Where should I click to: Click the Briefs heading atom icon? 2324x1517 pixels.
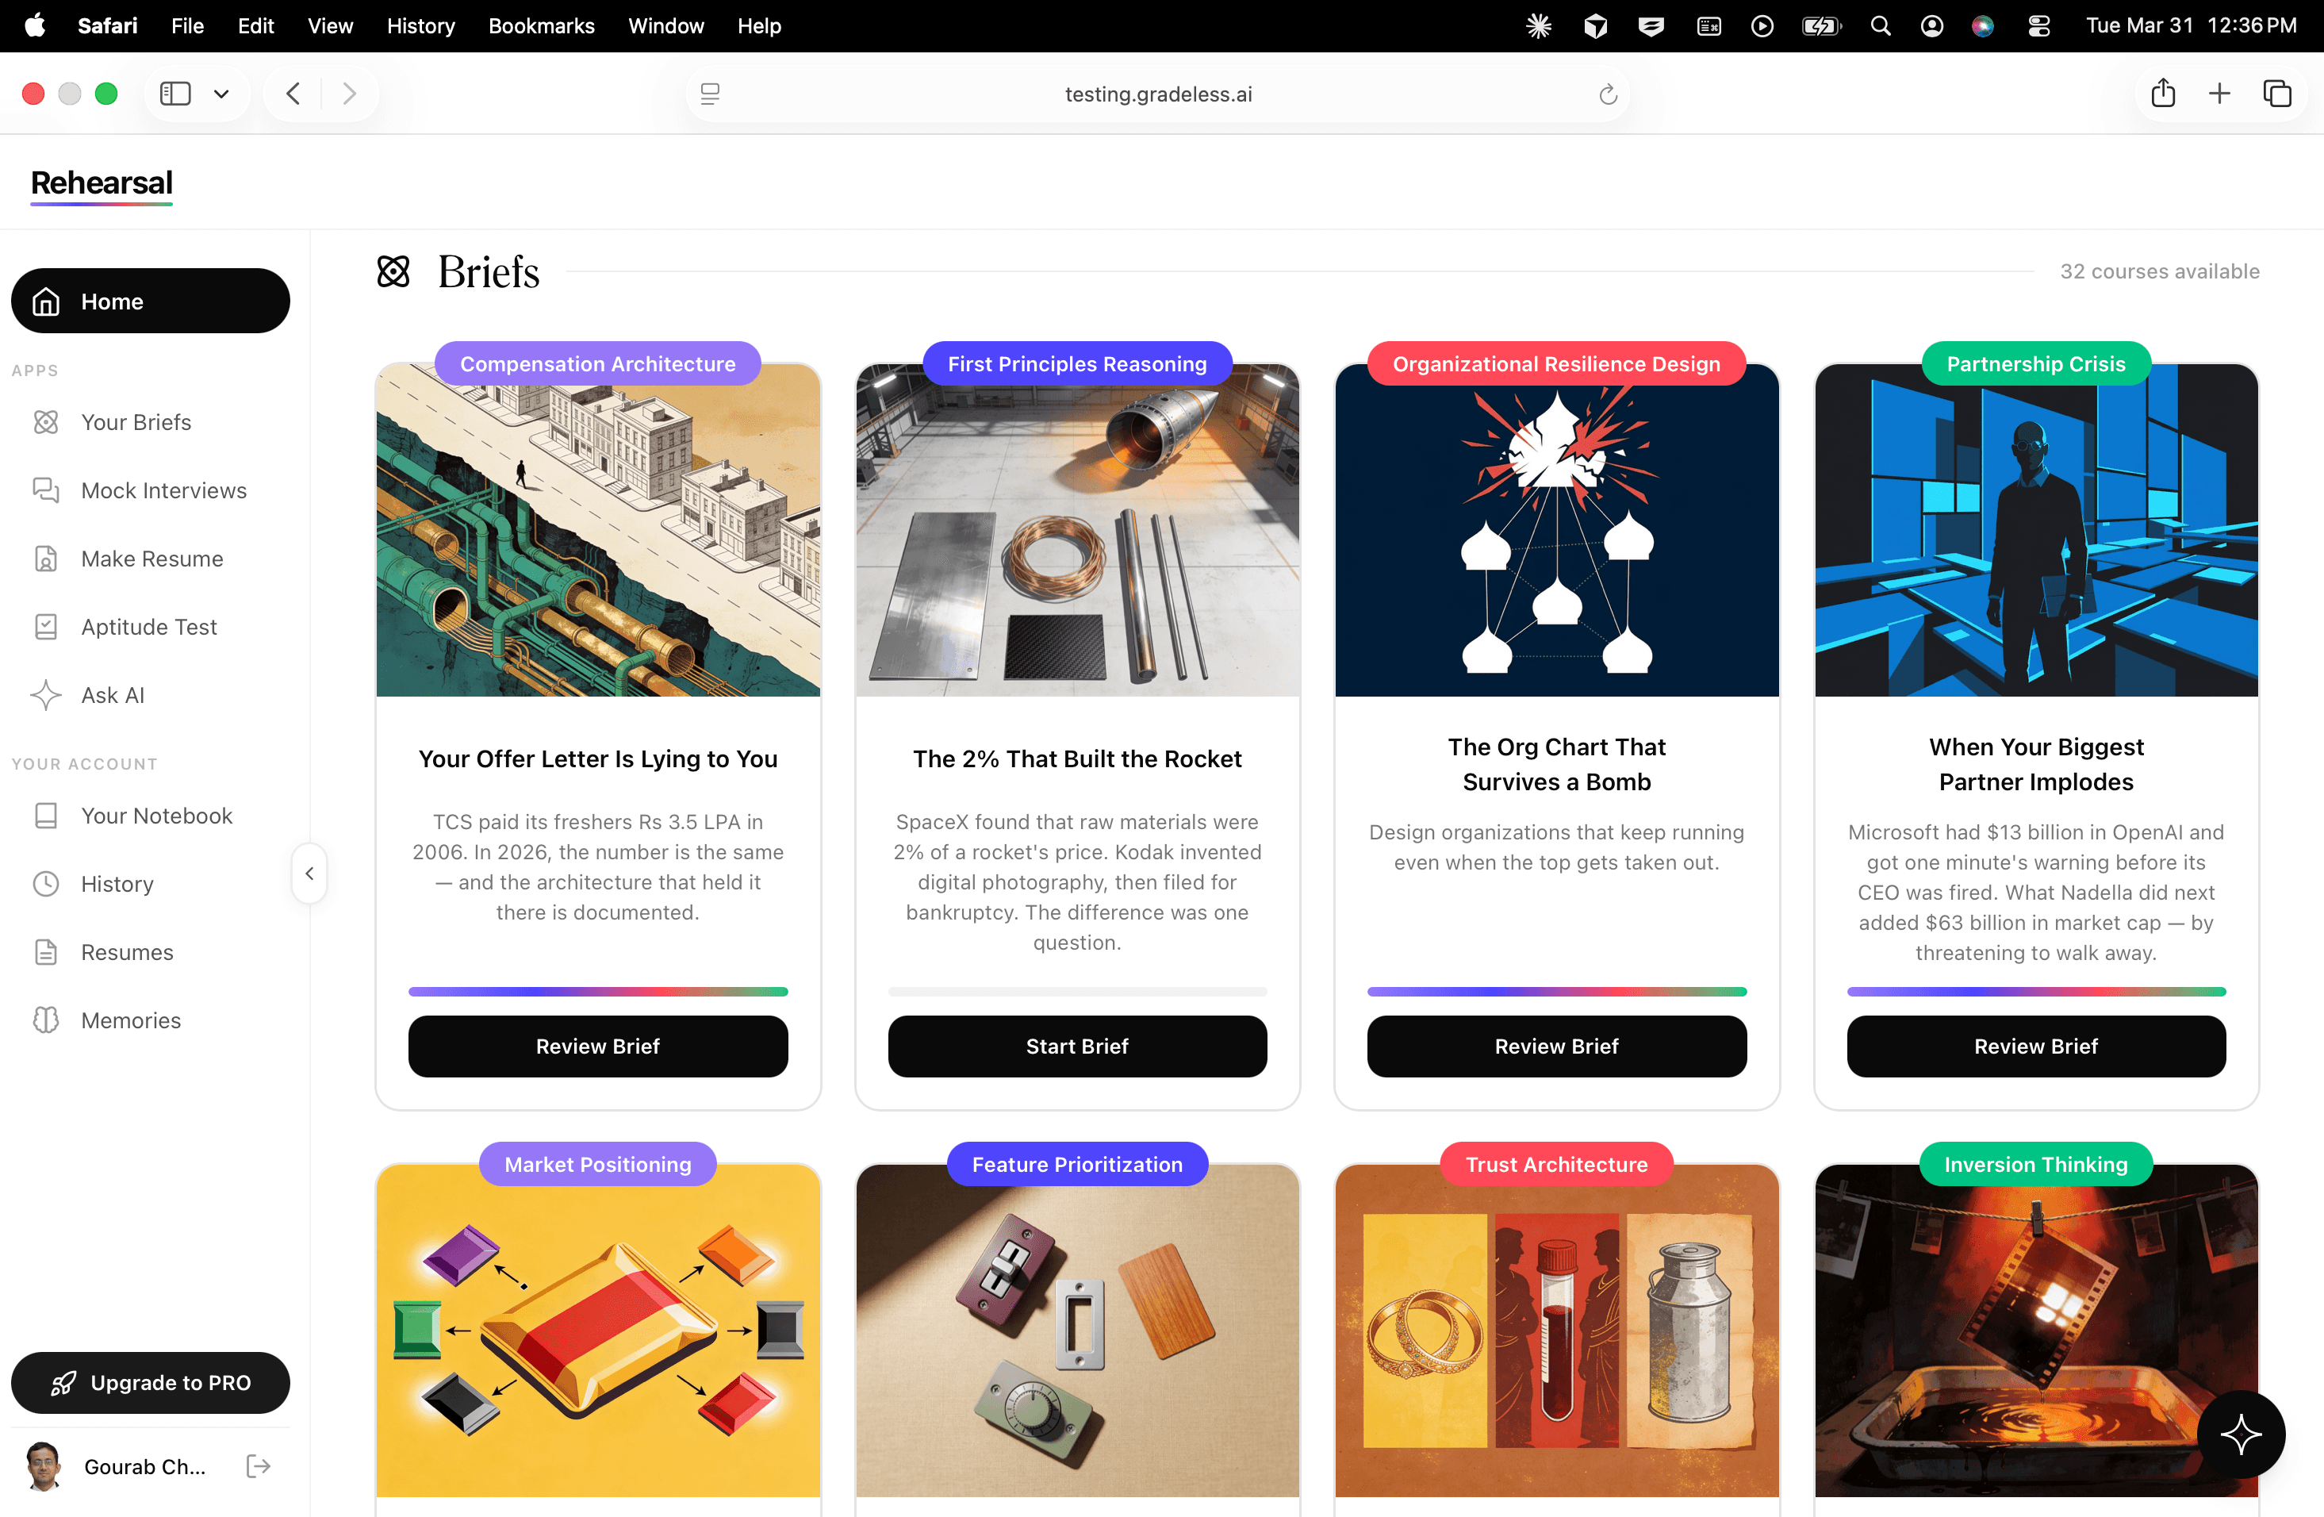[393, 271]
